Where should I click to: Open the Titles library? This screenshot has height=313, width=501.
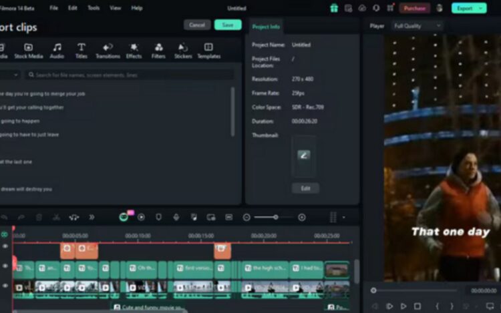(81, 51)
